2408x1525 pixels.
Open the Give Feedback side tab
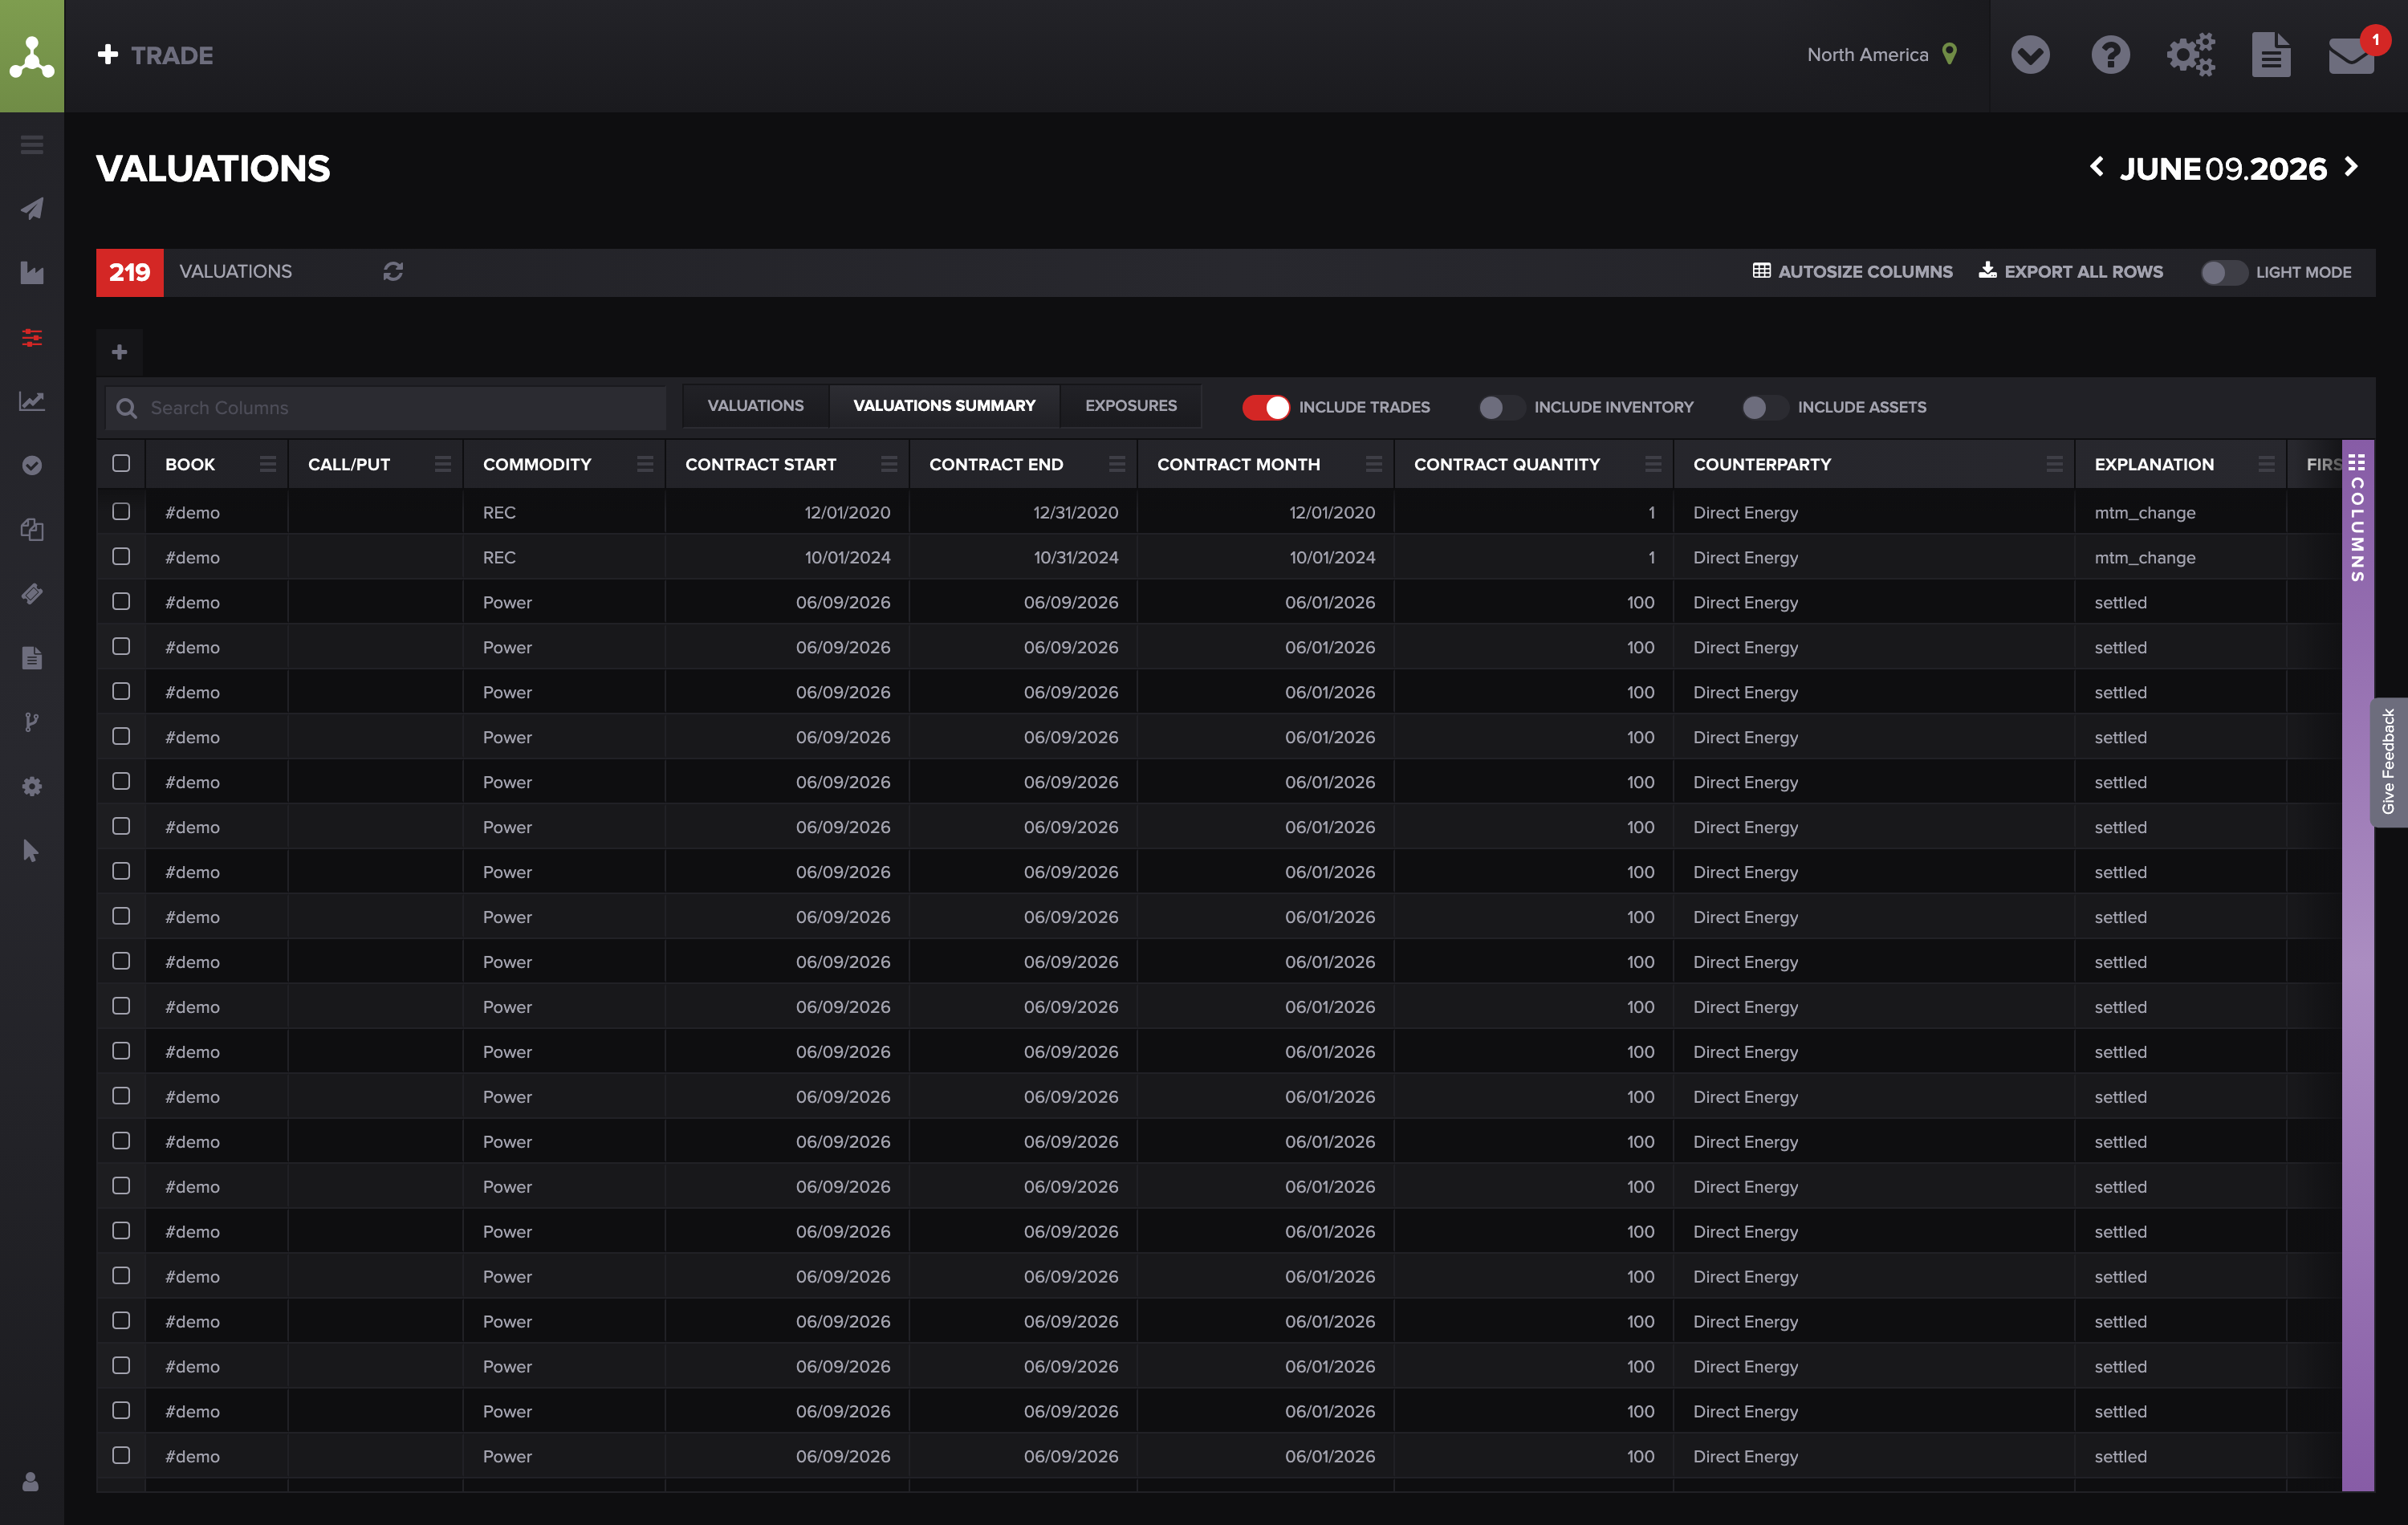[x=2388, y=762]
